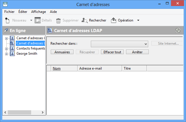Open the Aide menu
The width and height of the screenshot is (186, 122).
pyautogui.click(x=53, y=12)
